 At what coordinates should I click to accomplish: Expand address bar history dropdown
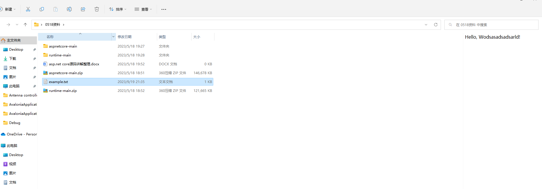pyautogui.click(x=426, y=25)
